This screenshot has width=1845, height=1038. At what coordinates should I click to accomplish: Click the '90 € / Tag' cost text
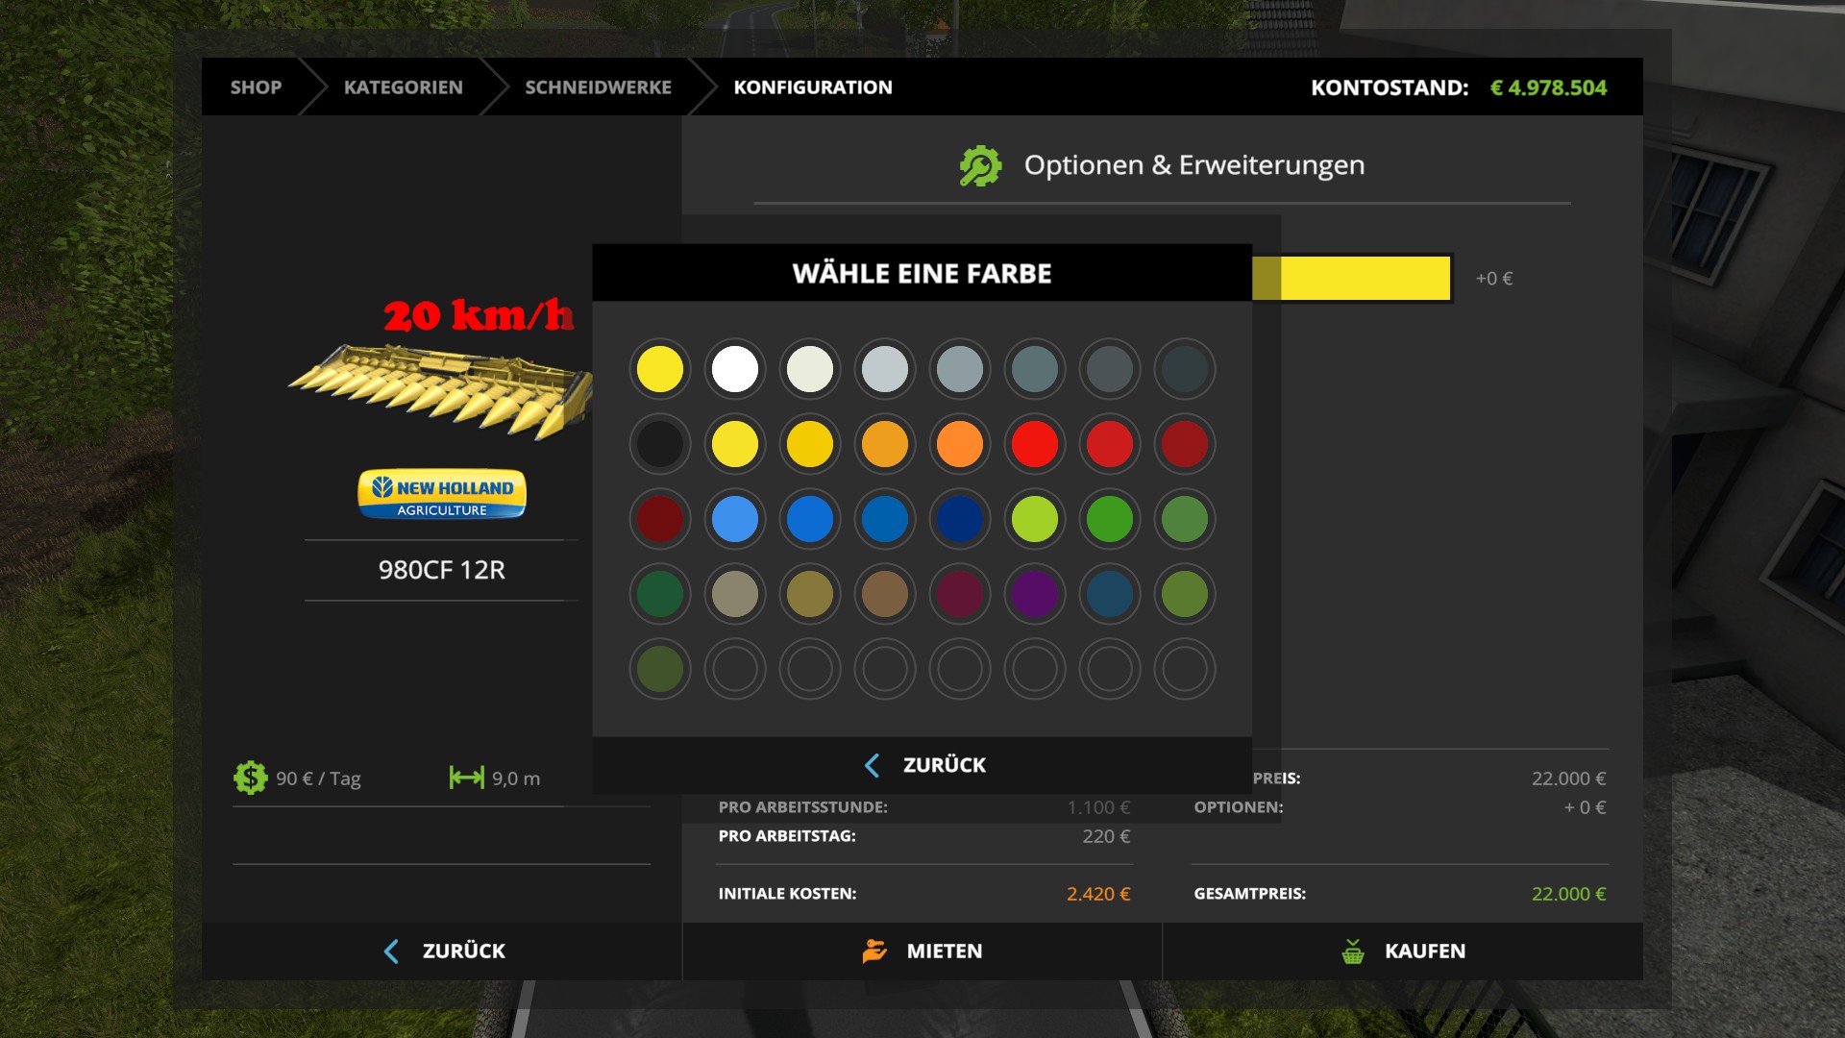tap(318, 778)
